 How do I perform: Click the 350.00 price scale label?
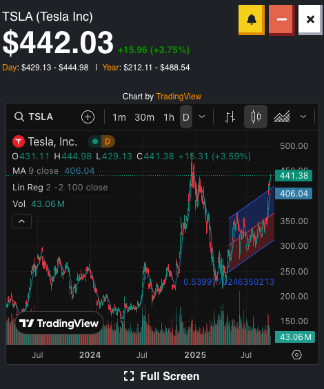point(294,221)
